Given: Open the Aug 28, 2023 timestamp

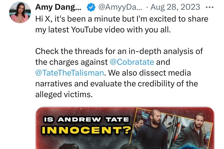Looking at the screenshot, I should (175, 7).
